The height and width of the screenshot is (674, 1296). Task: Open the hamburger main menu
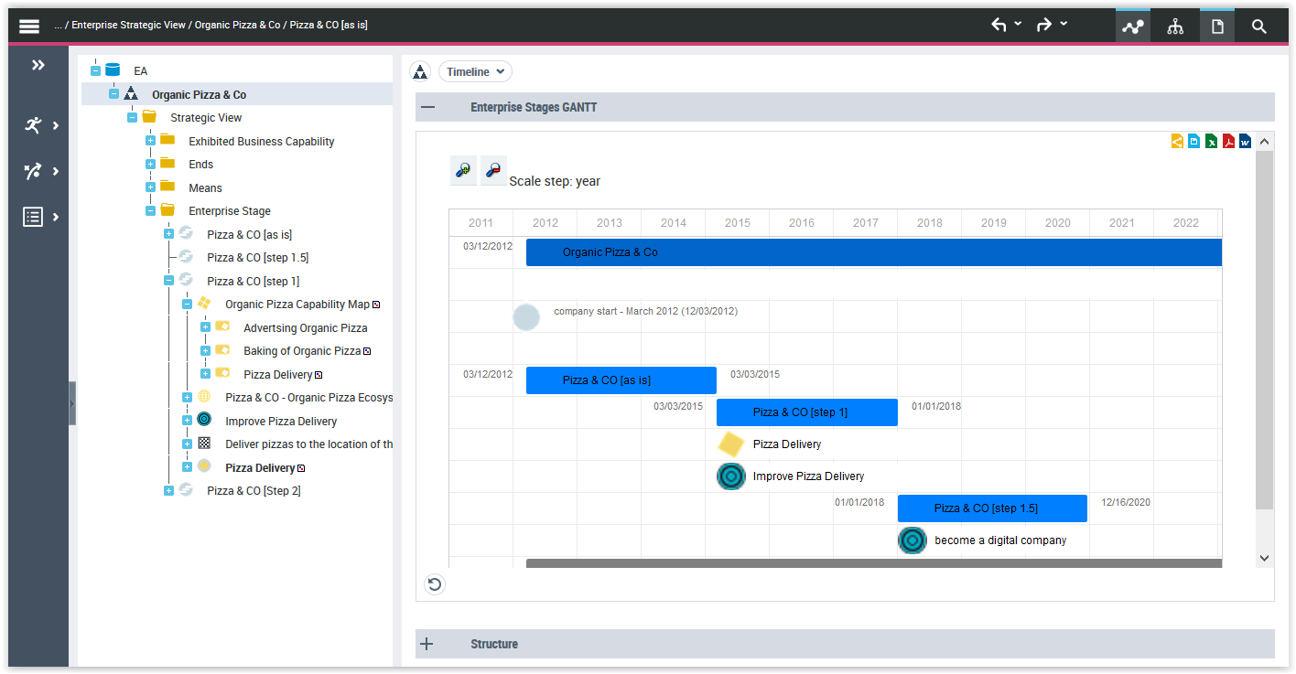pos(29,26)
